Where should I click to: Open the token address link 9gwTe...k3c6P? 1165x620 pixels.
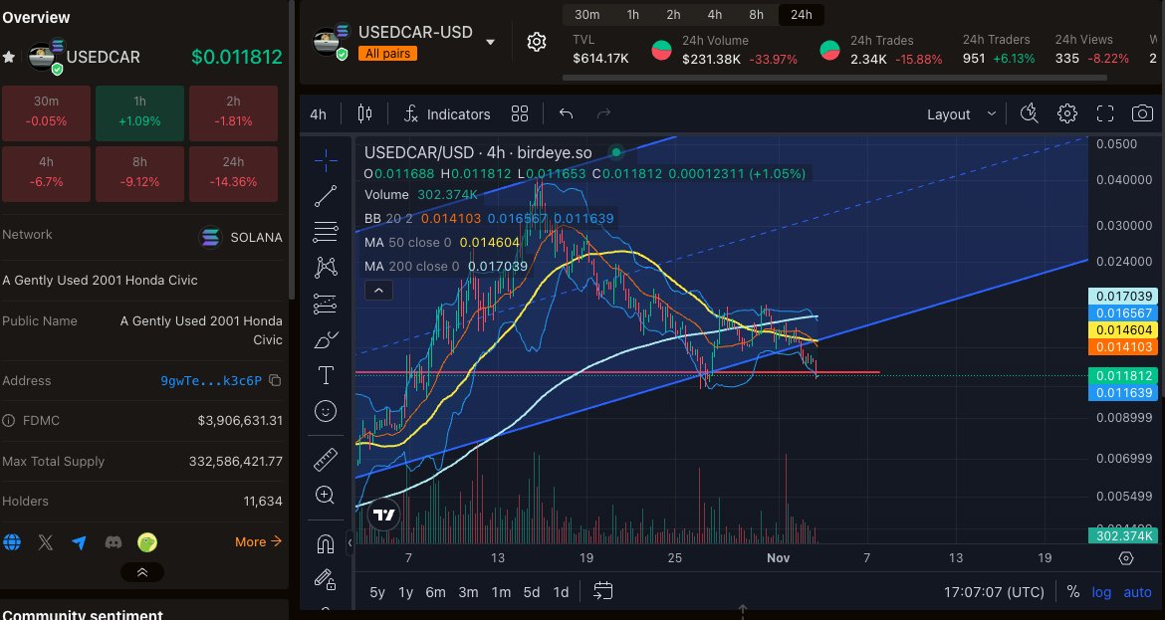pos(211,381)
